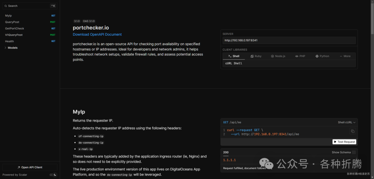Image resolution: width=374 pixels, height=179 pixels.
Task: Enable the Show Schema checkbox
Action: 354,152
